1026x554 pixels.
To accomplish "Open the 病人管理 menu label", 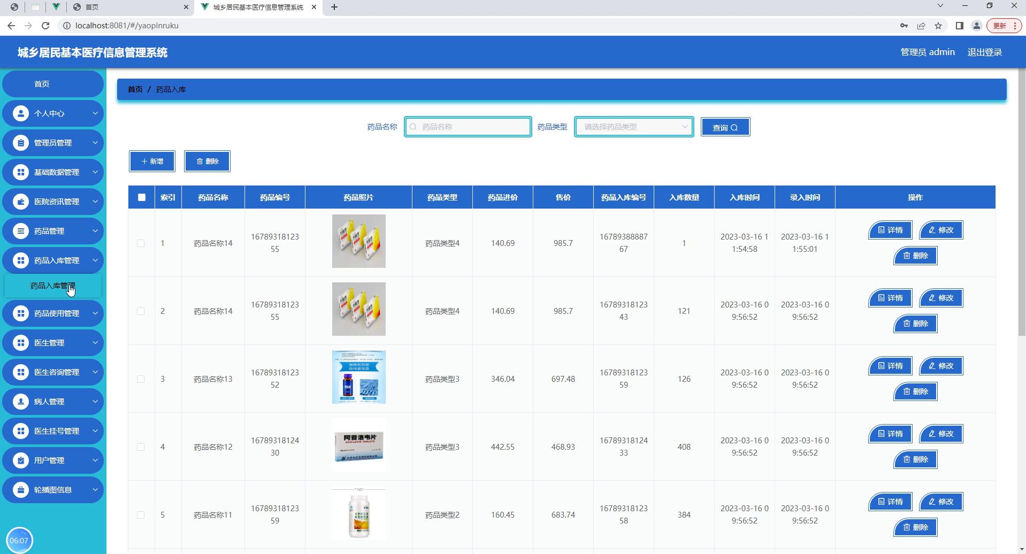I will point(49,402).
